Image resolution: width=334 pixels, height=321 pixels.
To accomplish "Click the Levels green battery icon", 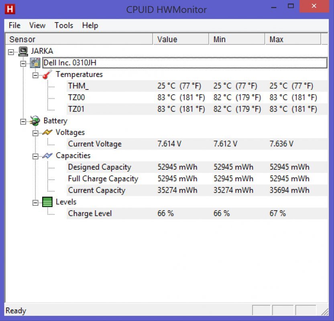I will [x=47, y=202].
